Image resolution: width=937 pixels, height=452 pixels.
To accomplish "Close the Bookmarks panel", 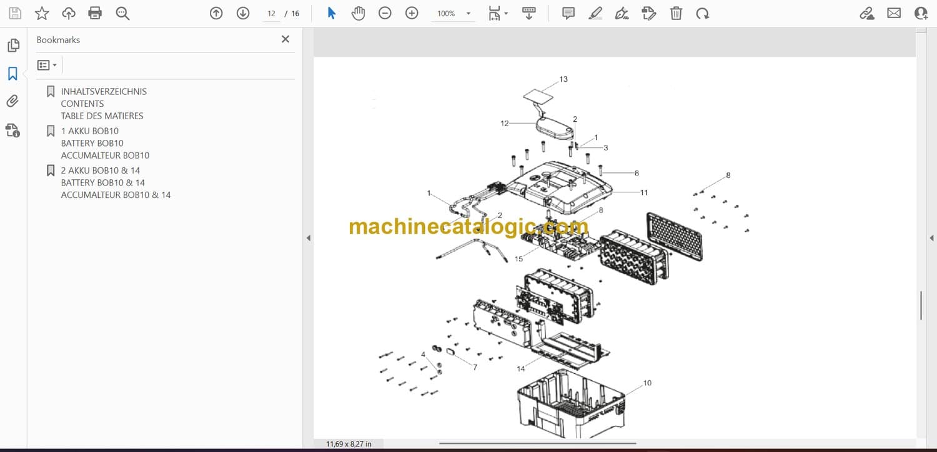I will pyautogui.click(x=285, y=39).
